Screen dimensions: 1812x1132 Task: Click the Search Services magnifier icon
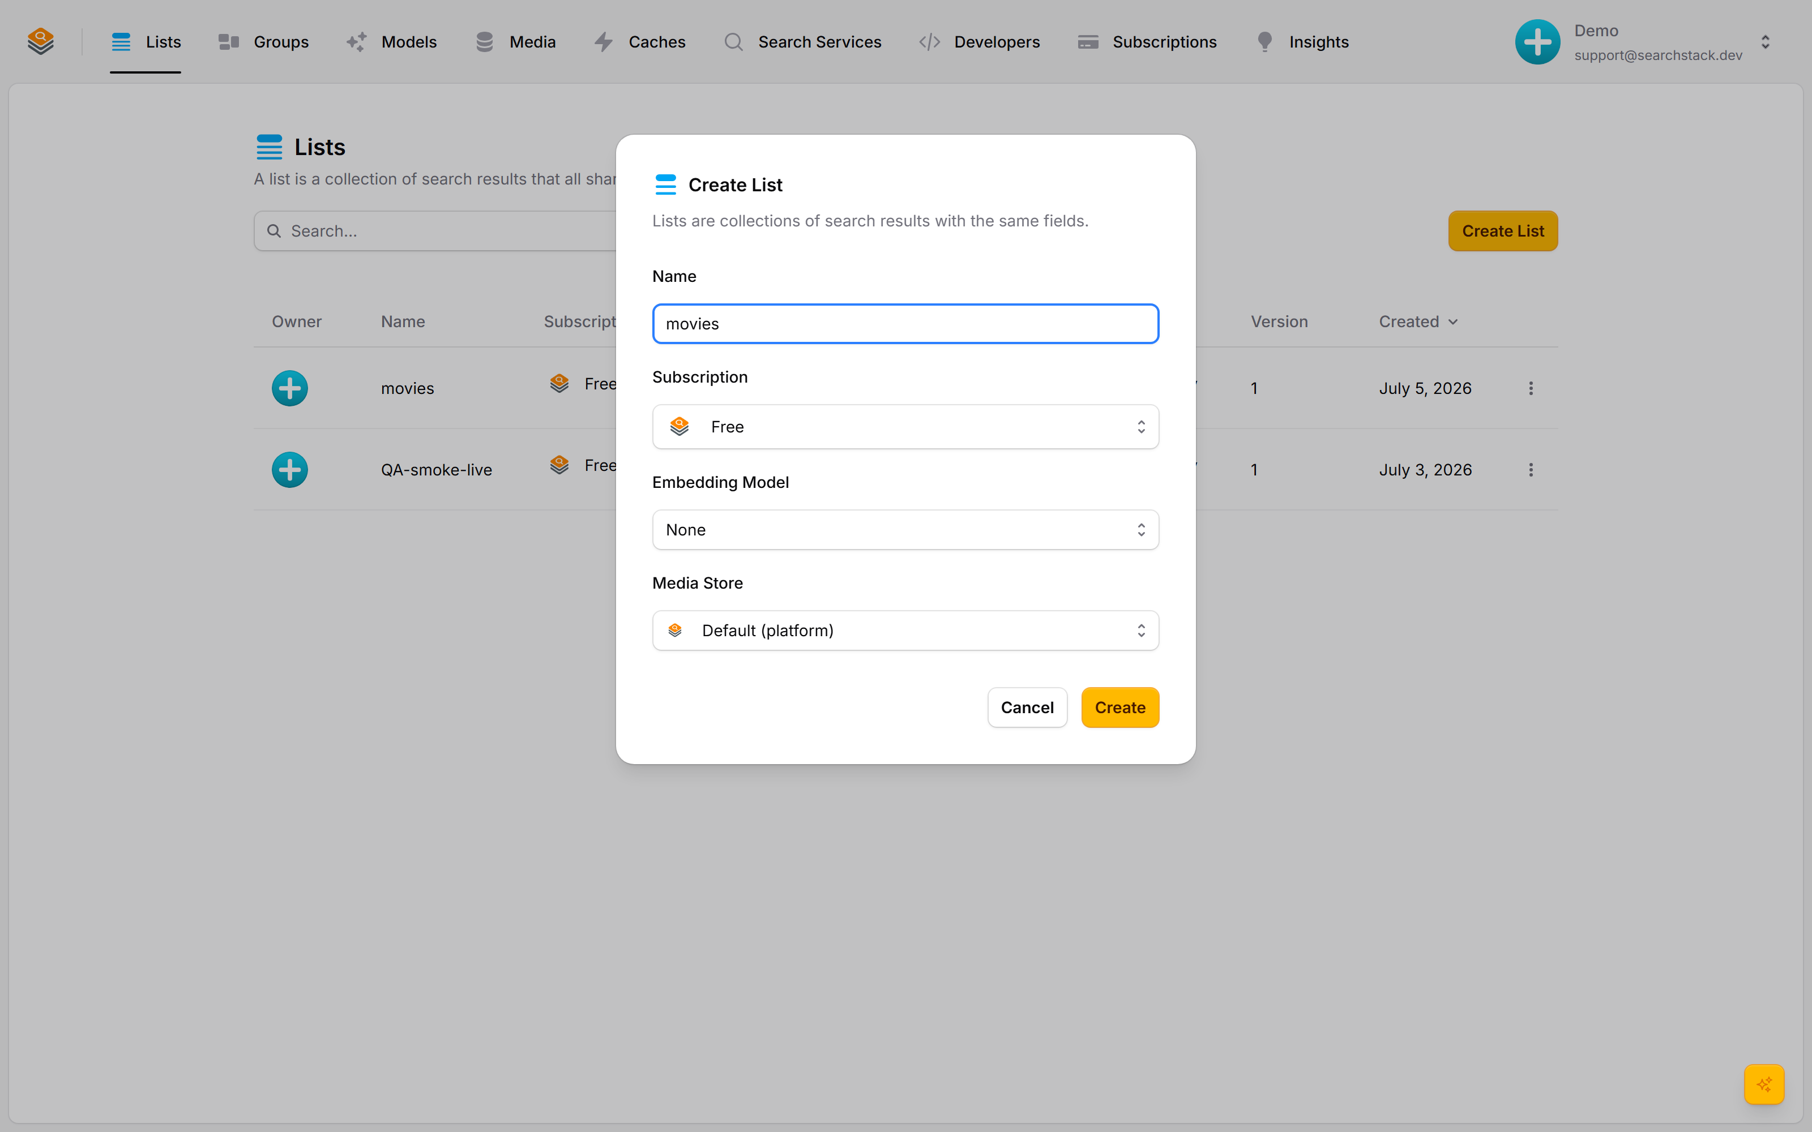pos(734,42)
